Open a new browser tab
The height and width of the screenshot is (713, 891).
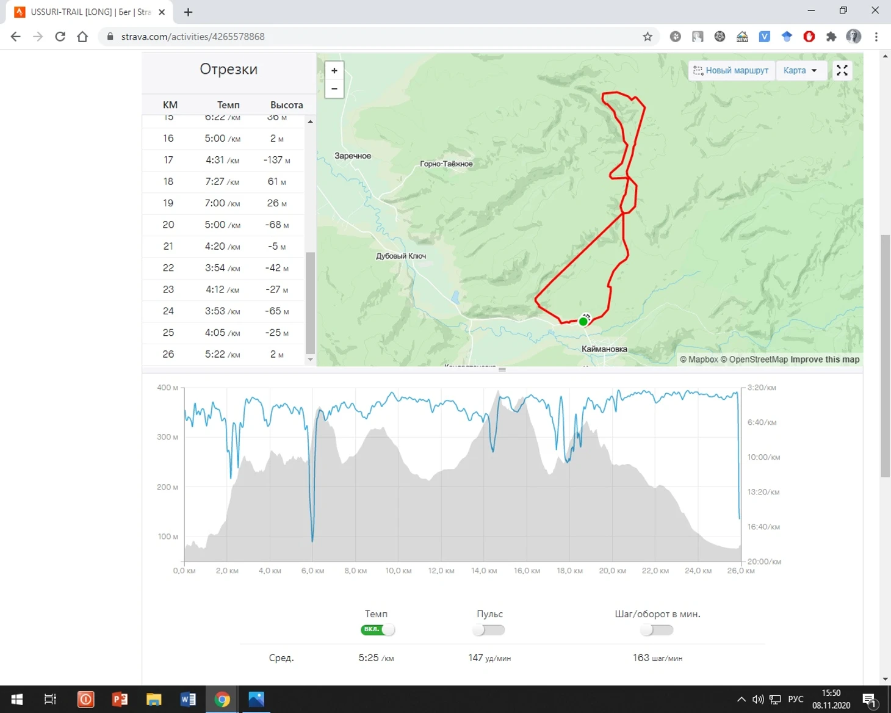click(x=188, y=12)
